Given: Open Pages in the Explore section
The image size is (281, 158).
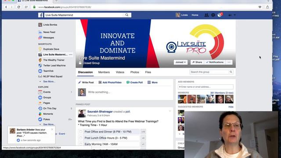Looking at the screenshot, I should 47,103.
